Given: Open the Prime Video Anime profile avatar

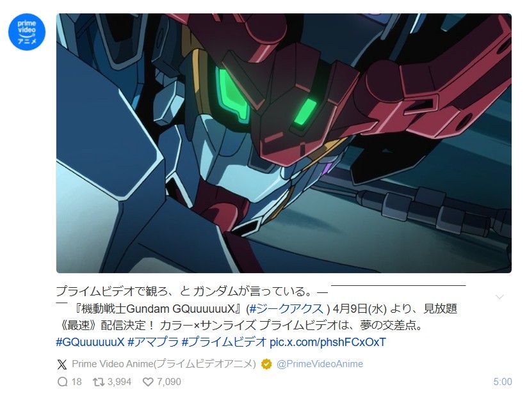Looking at the screenshot, I should coord(27,32).
